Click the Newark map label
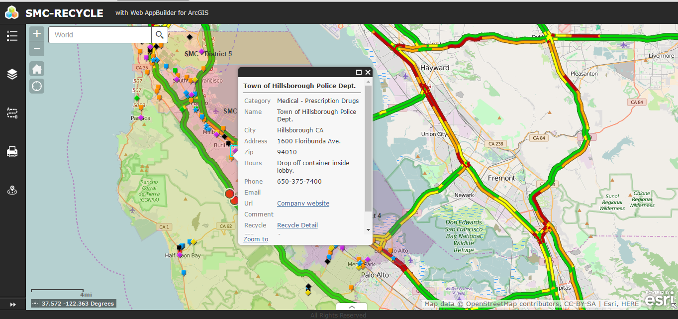 coord(464,195)
